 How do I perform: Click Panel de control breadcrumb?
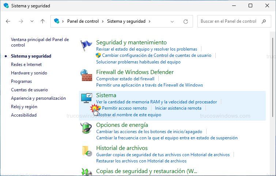click(x=83, y=21)
